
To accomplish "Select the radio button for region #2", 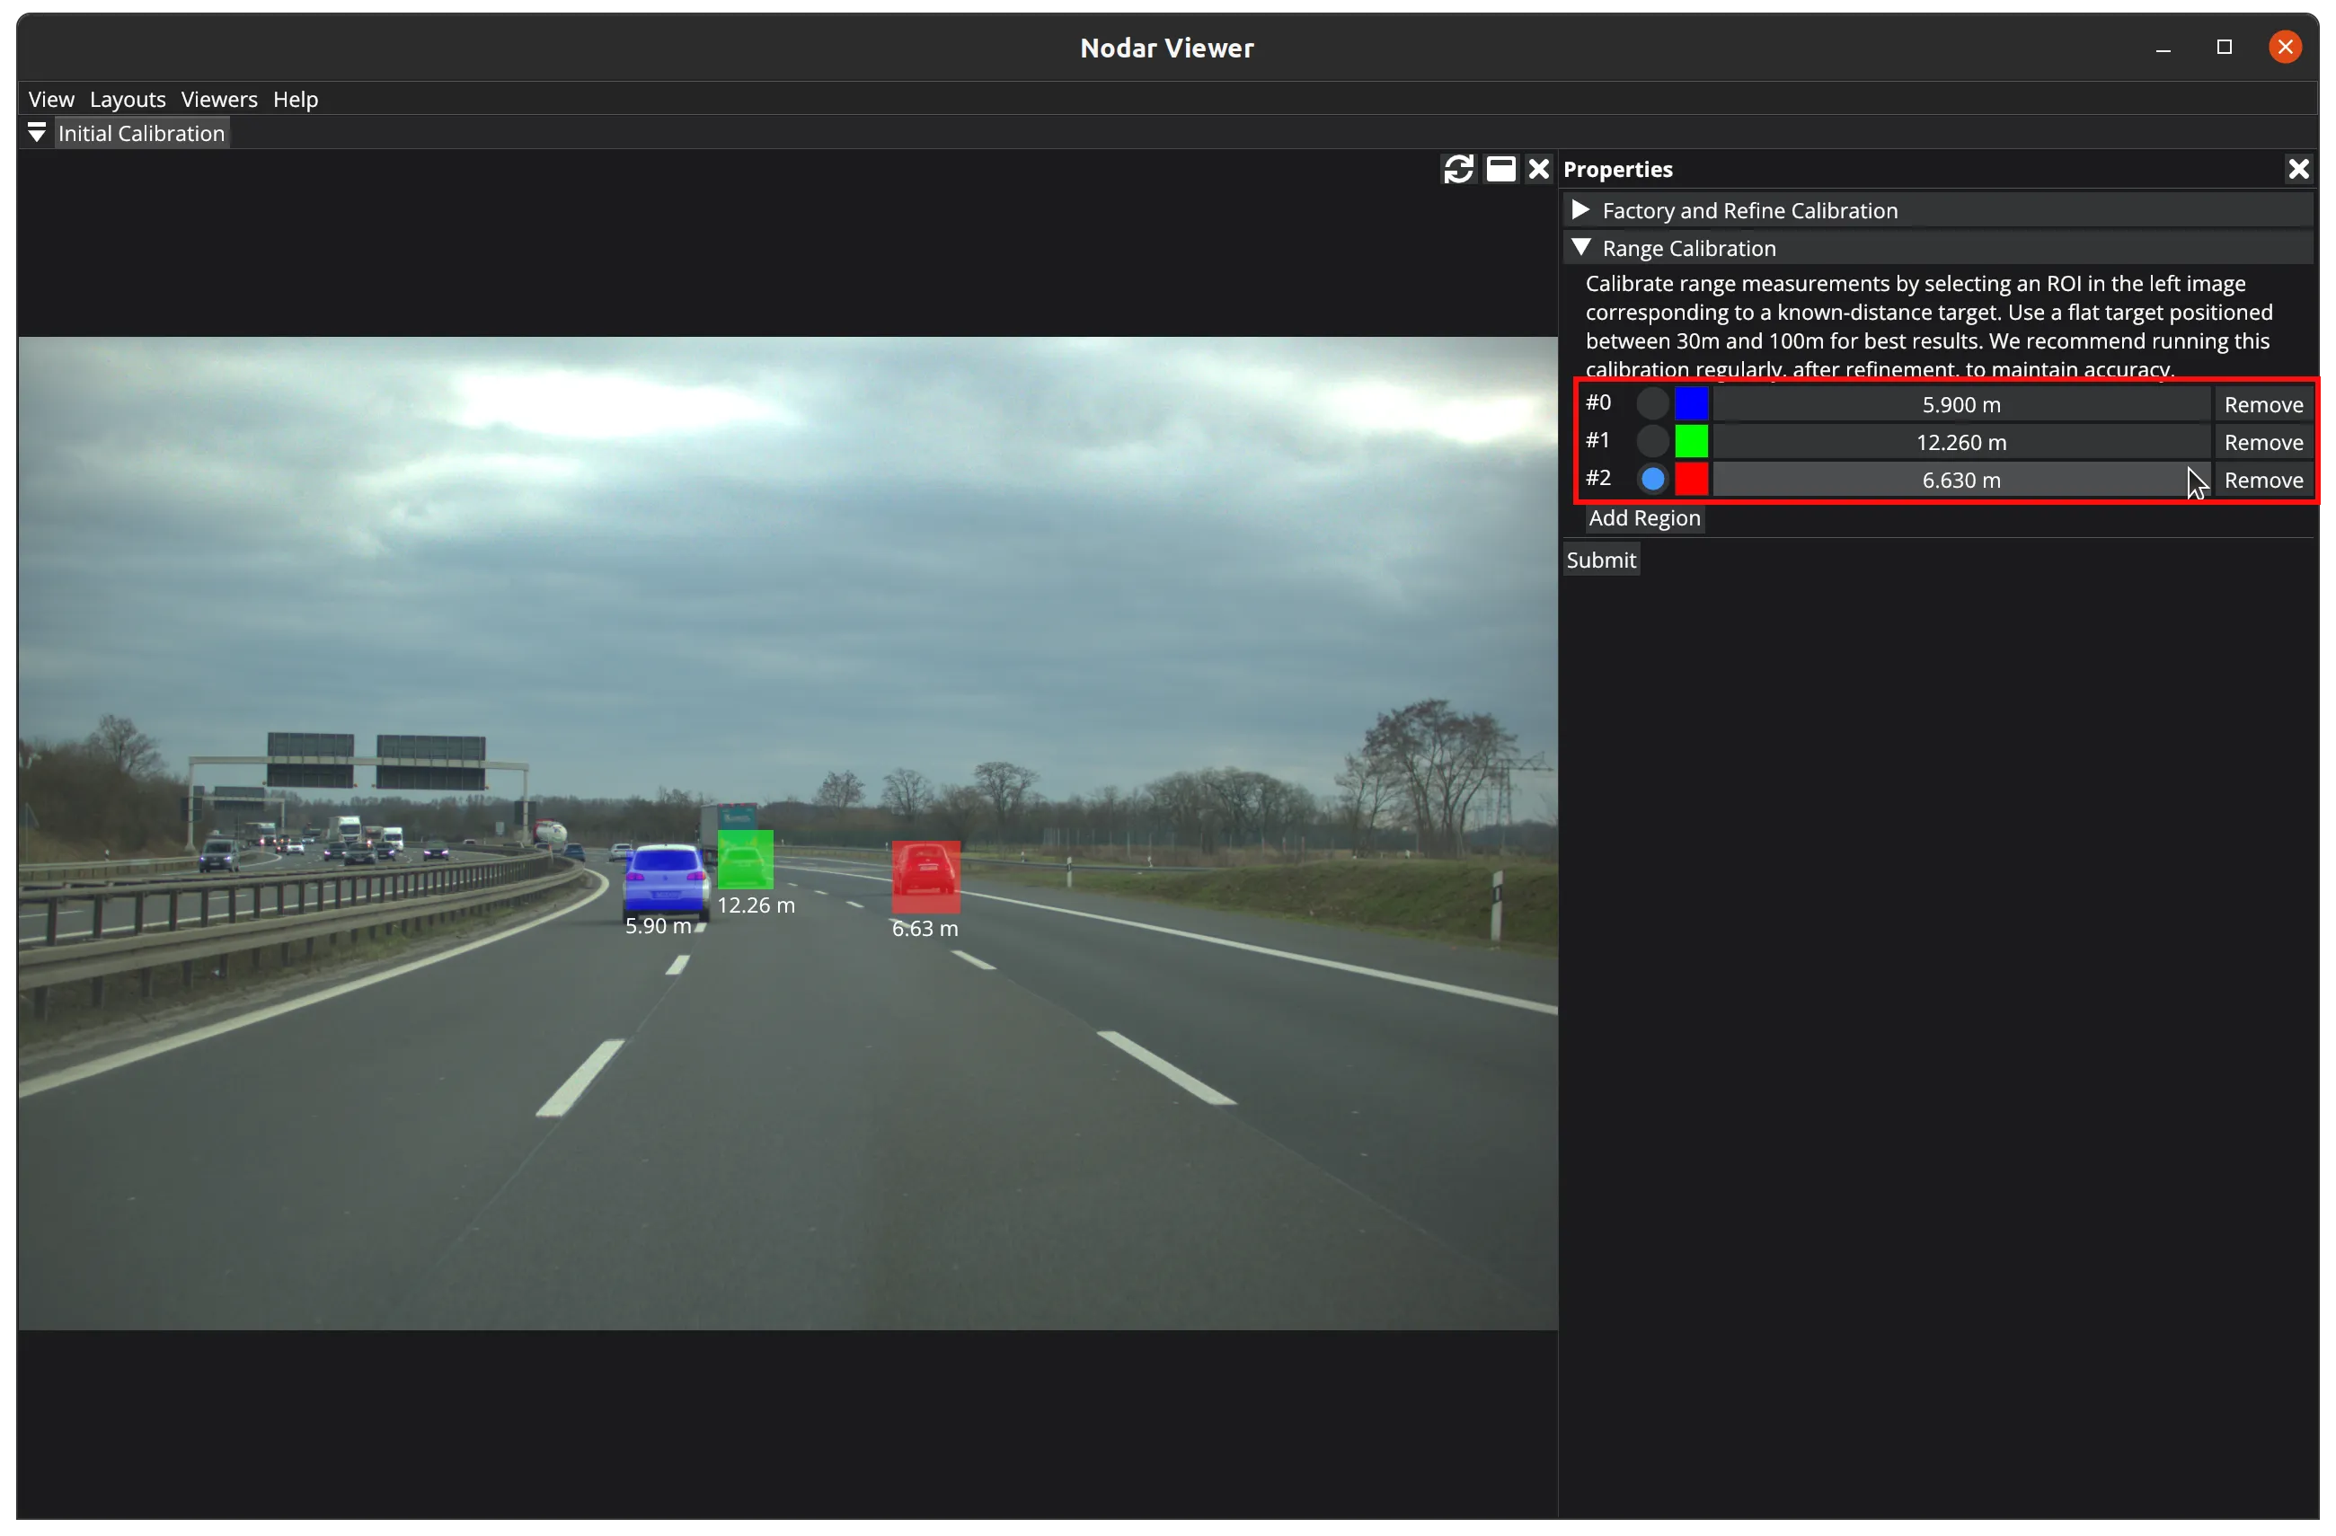I will click(1652, 479).
